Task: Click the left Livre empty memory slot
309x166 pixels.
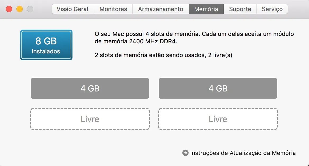Action: pyautogui.click(x=90, y=119)
